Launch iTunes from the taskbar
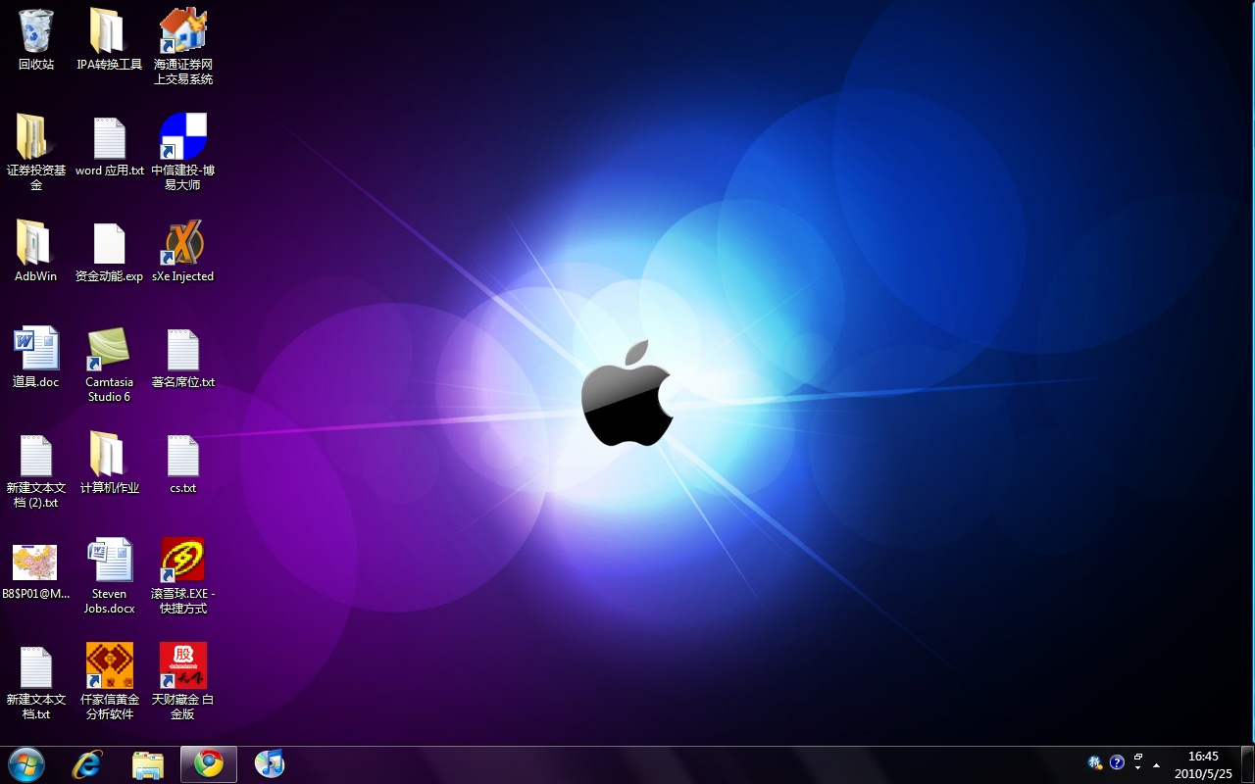 270,764
